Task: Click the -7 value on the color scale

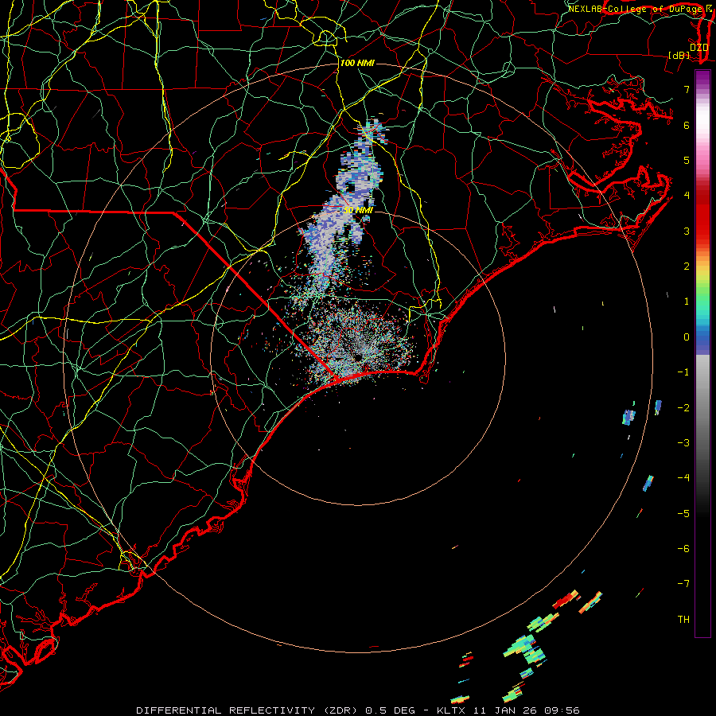Action: [683, 584]
